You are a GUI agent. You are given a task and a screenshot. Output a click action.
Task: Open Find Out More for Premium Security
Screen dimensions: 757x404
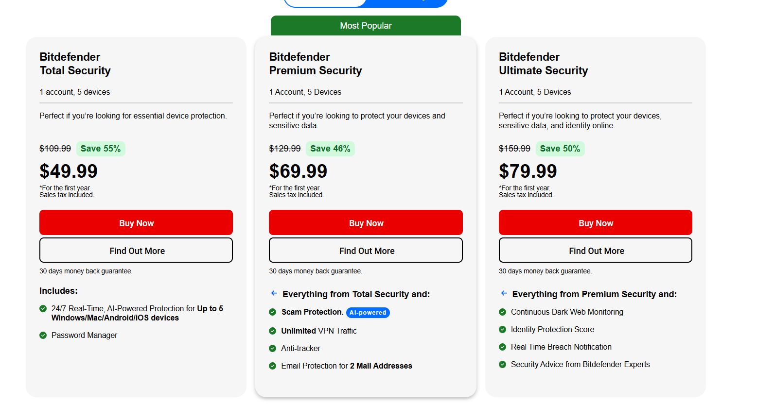(366, 251)
